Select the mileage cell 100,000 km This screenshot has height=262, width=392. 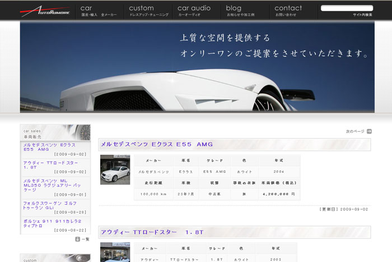(153, 194)
